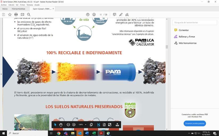Print the PDF with the printer icon

[x=16, y=15]
